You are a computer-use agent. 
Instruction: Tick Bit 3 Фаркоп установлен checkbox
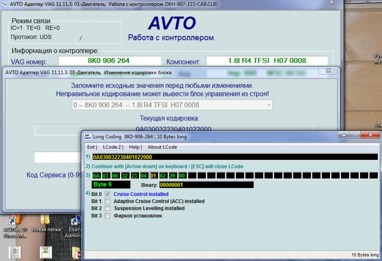coord(107,215)
